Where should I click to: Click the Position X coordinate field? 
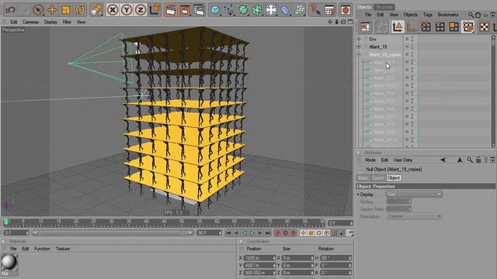point(259,258)
